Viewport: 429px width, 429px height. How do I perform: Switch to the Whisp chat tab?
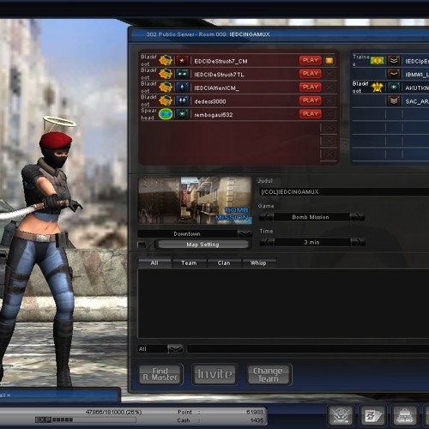click(x=258, y=263)
